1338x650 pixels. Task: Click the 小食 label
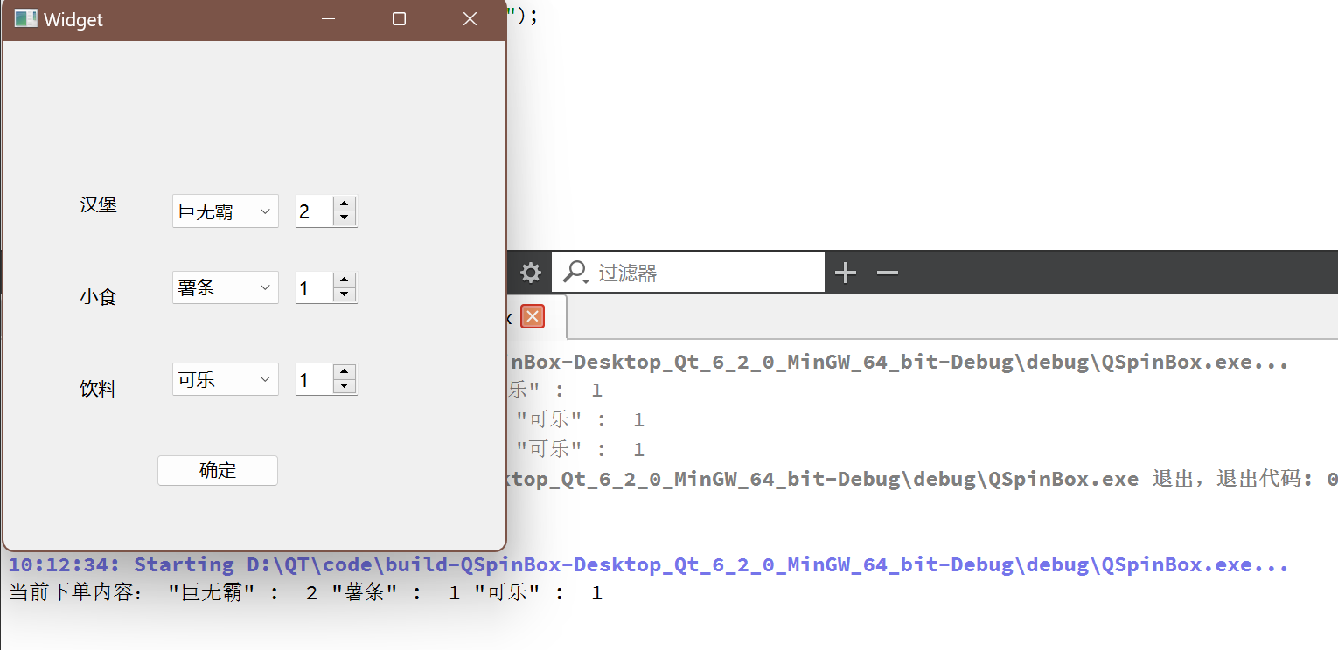click(99, 297)
